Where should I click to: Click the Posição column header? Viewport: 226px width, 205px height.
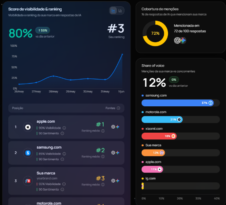click(18, 108)
